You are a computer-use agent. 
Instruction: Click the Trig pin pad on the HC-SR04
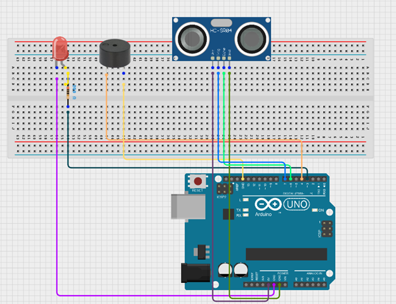(x=218, y=58)
